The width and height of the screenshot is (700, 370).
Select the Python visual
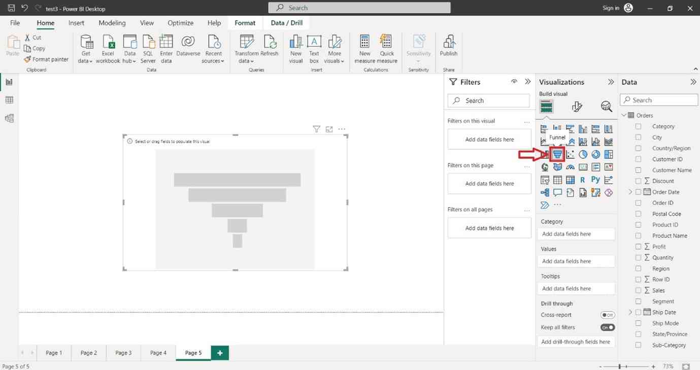coord(595,180)
